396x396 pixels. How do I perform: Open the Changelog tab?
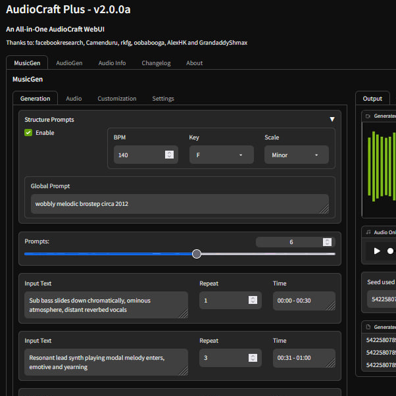pyautogui.click(x=156, y=63)
